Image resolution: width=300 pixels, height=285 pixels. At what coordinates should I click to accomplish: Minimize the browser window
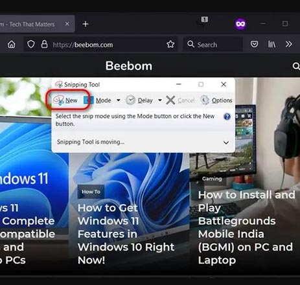263,23
